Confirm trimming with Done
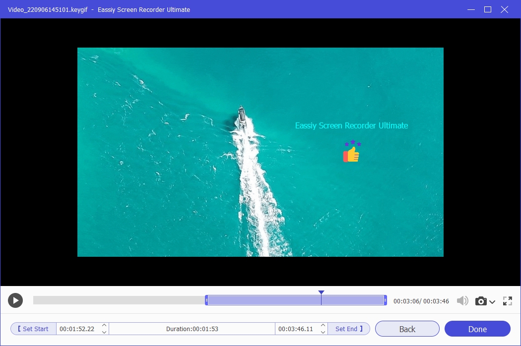This screenshot has height=346, width=521. (477, 329)
